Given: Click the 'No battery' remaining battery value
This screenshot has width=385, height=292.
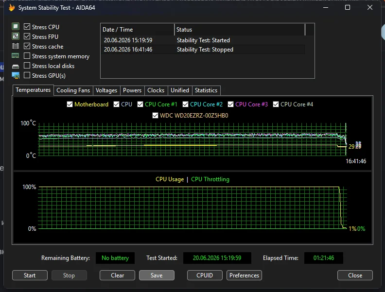Looking at the screenshot, I should coord(115,258).
